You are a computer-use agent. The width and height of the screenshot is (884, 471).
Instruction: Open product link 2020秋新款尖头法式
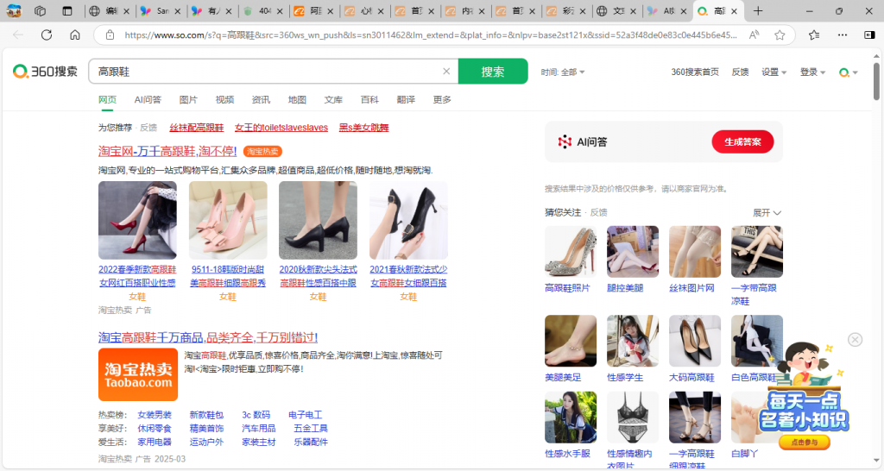tap(318, 276)
